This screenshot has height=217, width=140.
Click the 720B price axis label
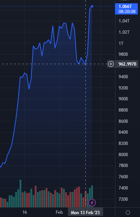click(x=123, y=199)
